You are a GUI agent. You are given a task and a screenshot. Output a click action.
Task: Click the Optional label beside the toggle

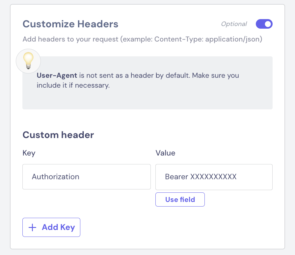point(234,24)
